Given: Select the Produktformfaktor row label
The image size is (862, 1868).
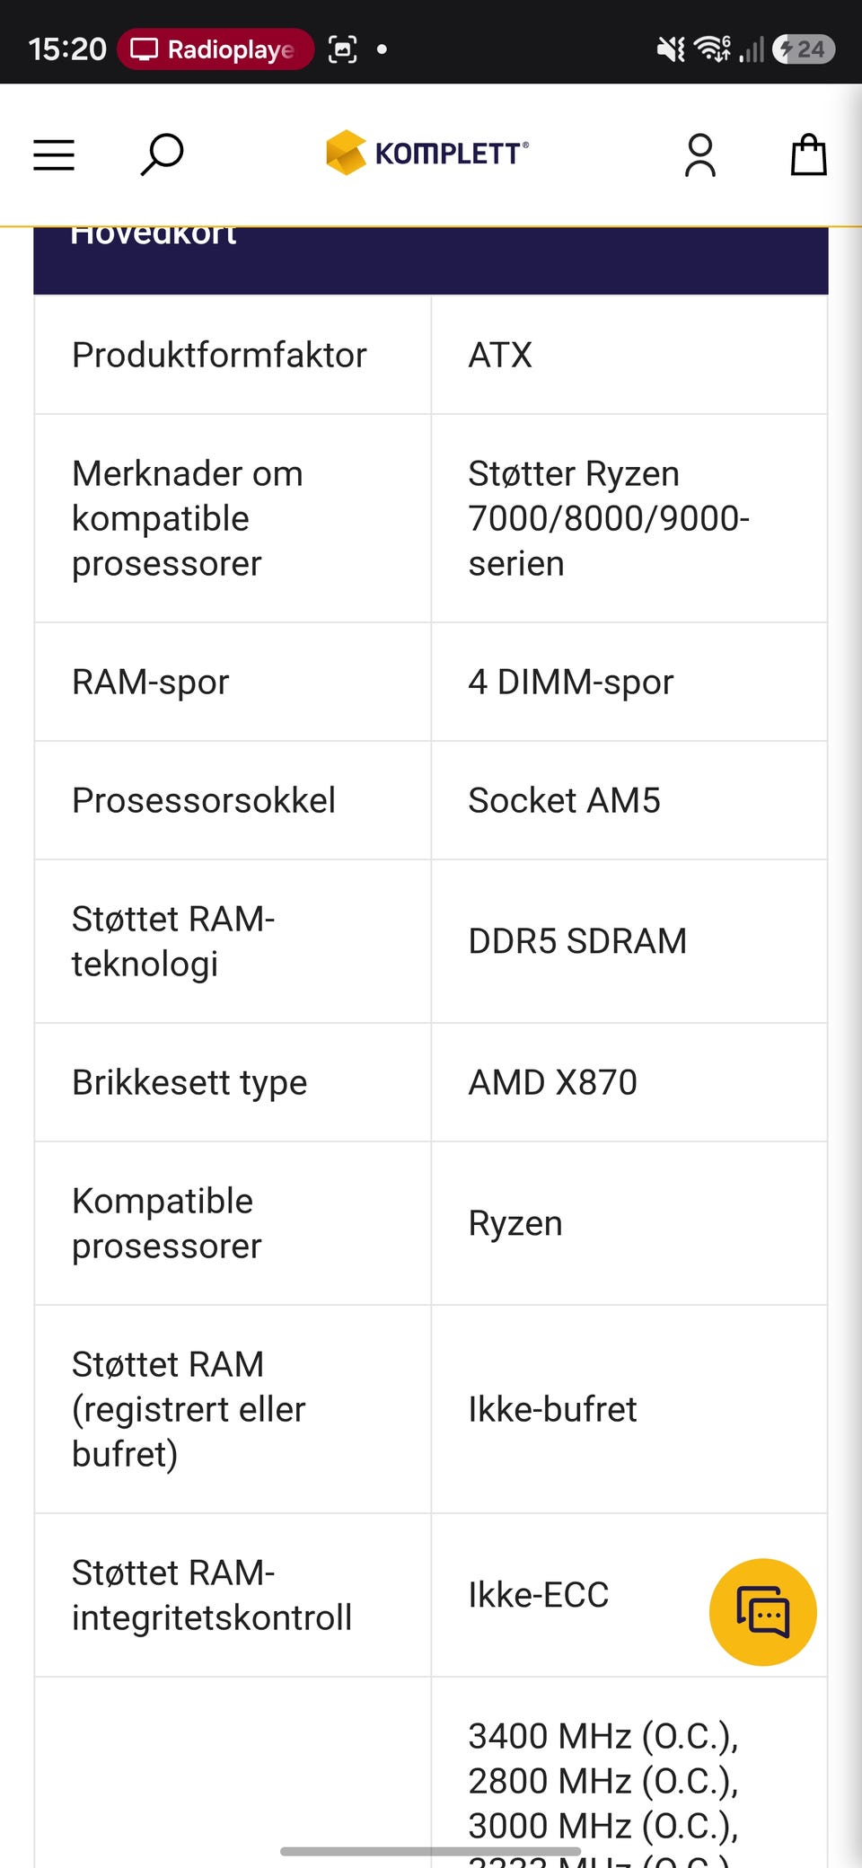Looking at the screenshot, I should (x=219, y=355).
